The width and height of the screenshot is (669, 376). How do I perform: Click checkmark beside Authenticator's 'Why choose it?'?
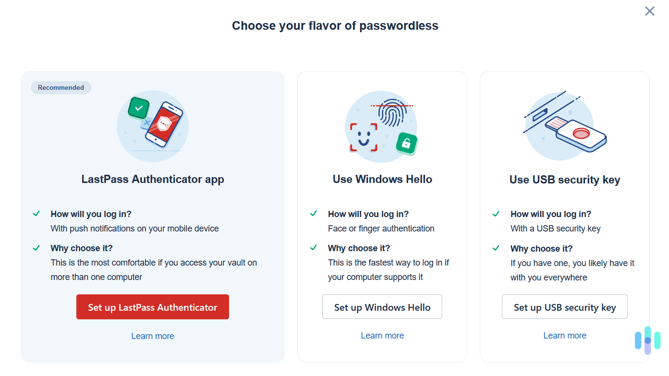tap(36, 247)
